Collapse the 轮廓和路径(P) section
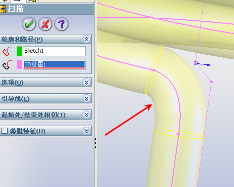Image resolution: width=234 pixels, height=187 pixels. coord(87,39)
